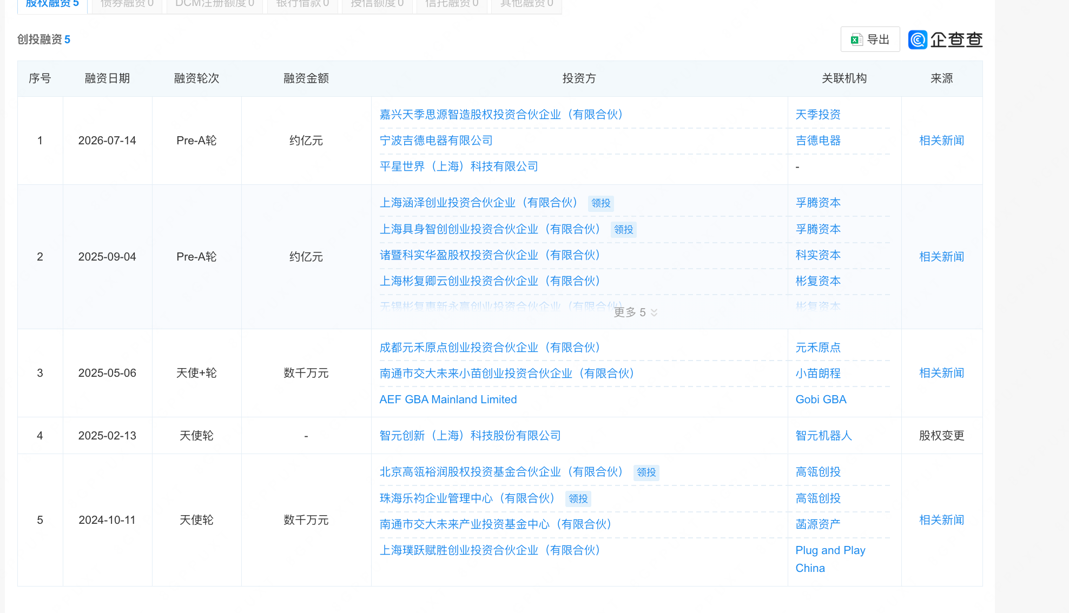Open 平星世界（上海）科技有限公司 link
1069x613 pixels.
(x=459, y=166)
